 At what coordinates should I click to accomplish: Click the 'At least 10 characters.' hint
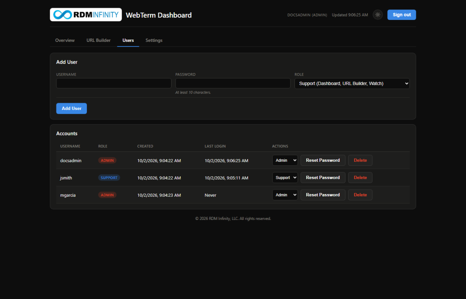click(193, 93)
